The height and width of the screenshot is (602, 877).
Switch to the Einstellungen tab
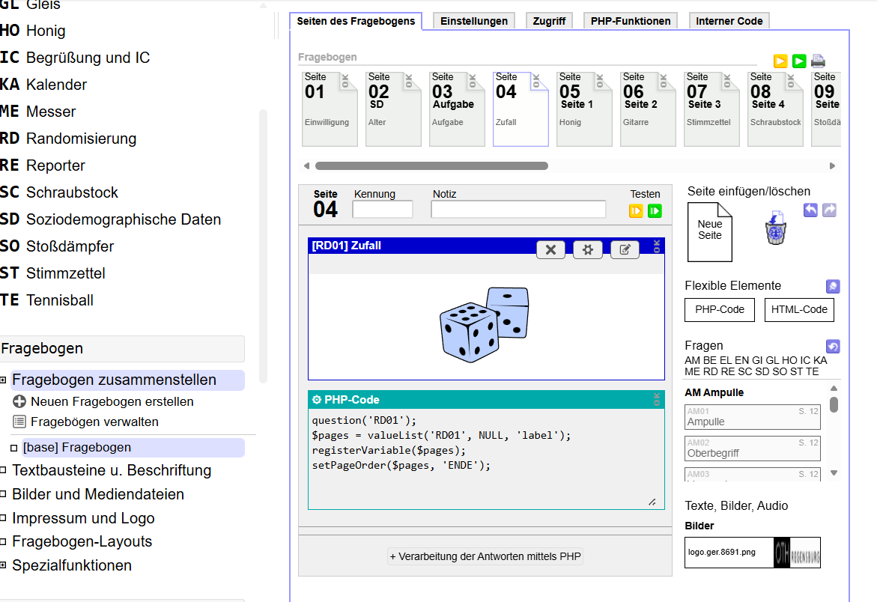[474, 21]
